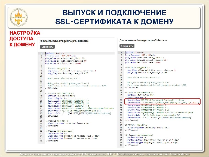Screen dimensions: 209x157
Task: Click '#php_value display_errors 1' in mediamagazine.pro editor
Action: tap(64, 78)
